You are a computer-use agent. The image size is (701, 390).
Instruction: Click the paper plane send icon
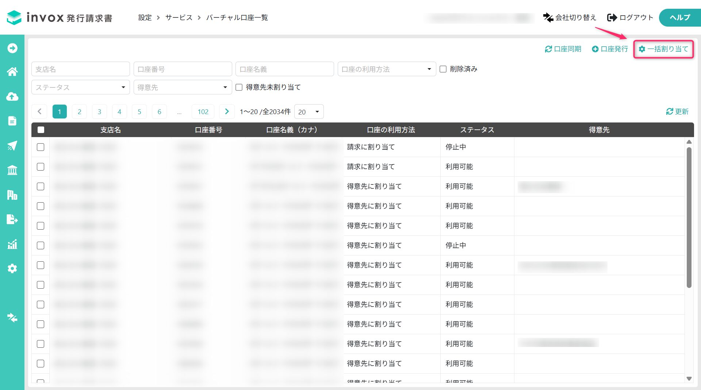pyautogui.click(x=12, y=146)
